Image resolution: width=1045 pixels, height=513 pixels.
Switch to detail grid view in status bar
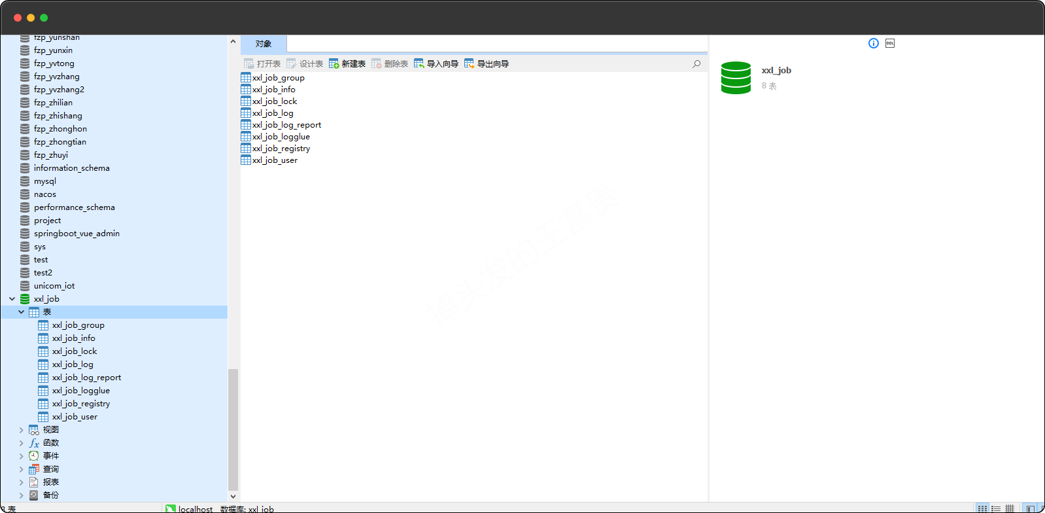tap(1010, 508)
